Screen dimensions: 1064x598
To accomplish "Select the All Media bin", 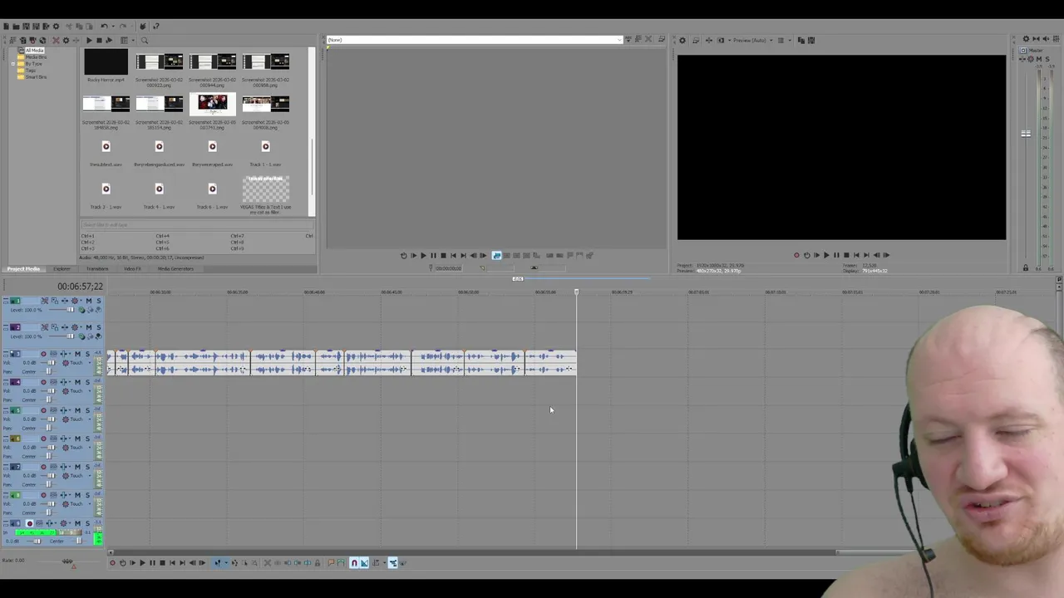I will pyautogui.click(x=34, y=51).
